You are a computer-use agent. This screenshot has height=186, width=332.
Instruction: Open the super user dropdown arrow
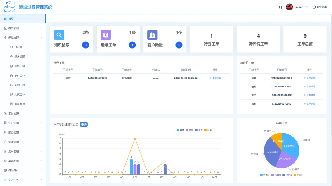[306, 7]
